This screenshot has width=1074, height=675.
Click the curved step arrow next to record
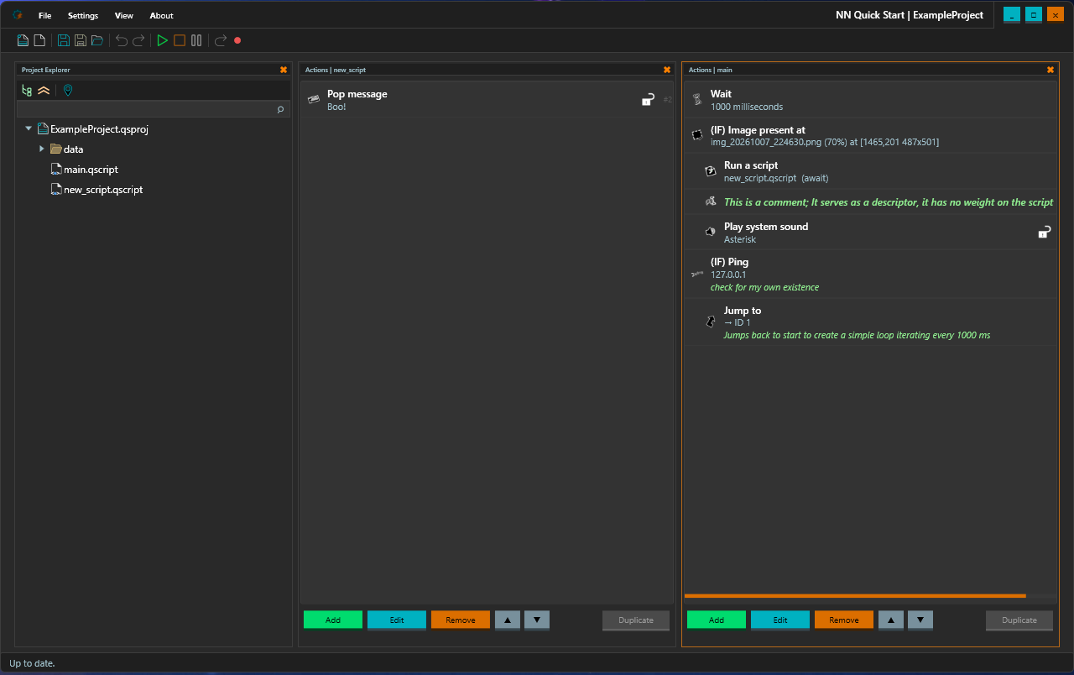point(221,40)
